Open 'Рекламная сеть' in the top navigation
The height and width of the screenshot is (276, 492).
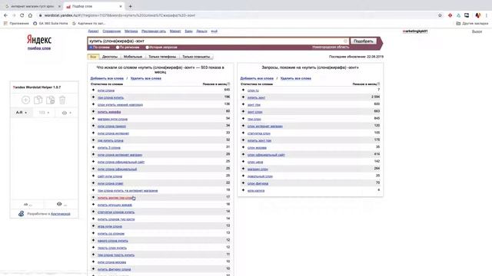click(x=154, y=31)
